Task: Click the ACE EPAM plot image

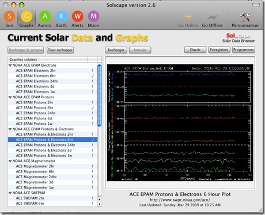Action: pos(180,122)
